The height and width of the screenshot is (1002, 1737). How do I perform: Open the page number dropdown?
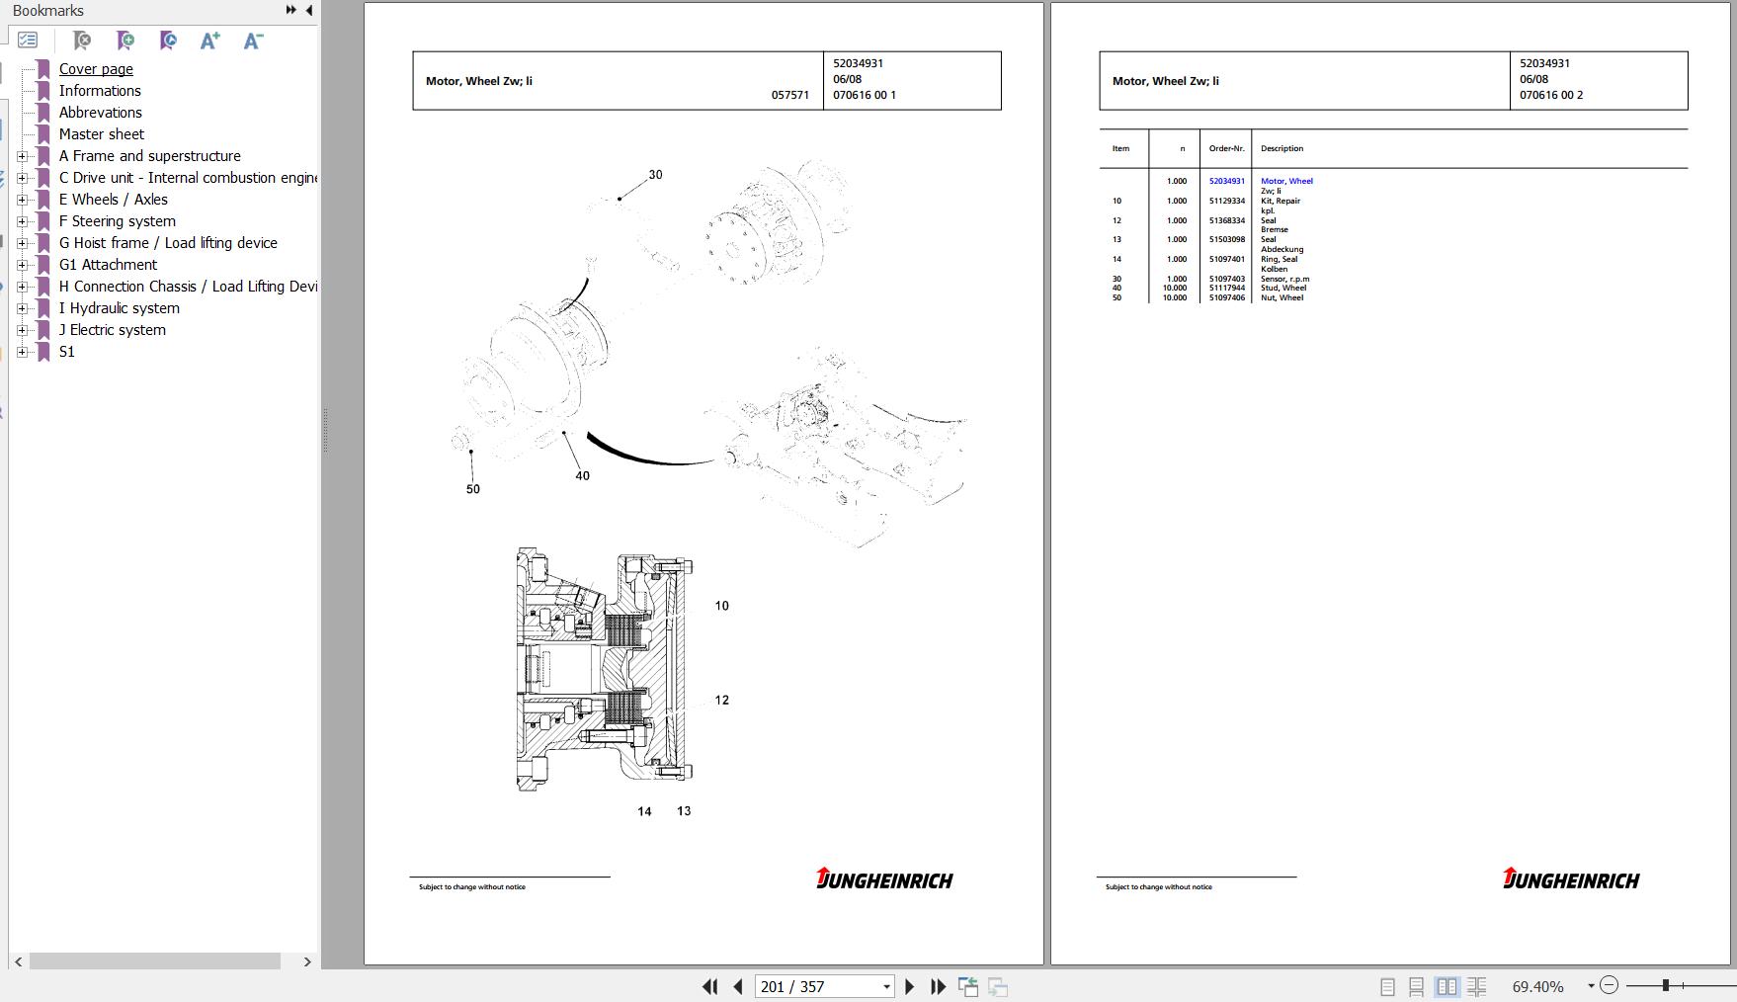click(x=886, y=986)
